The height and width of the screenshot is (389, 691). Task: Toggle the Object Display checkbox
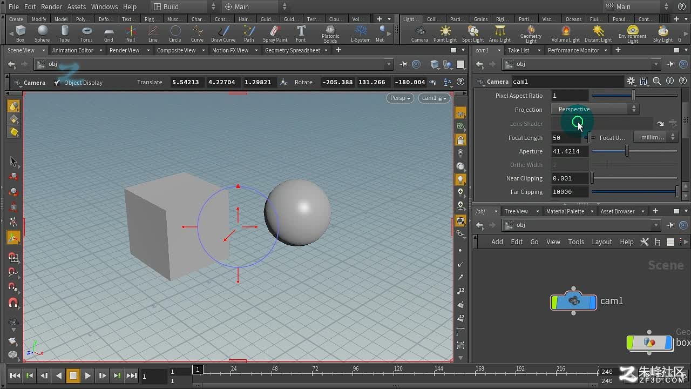pyautogui.click(x=57, y=83)
